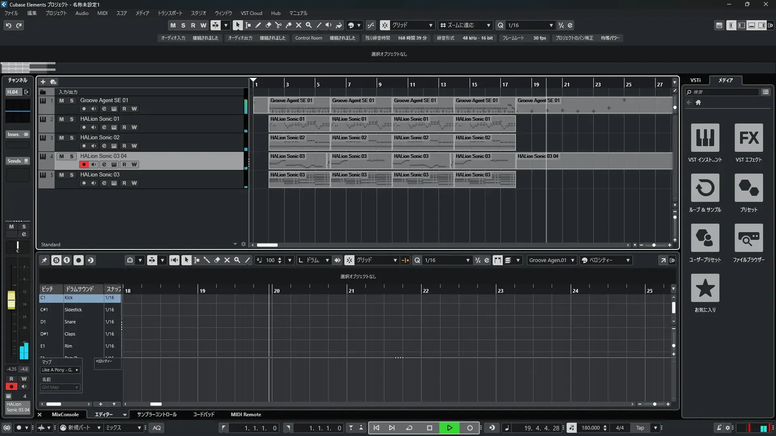Select the Mute tool in main toolbar
This screenshot has width=776, height=436.
click(298, 25)
